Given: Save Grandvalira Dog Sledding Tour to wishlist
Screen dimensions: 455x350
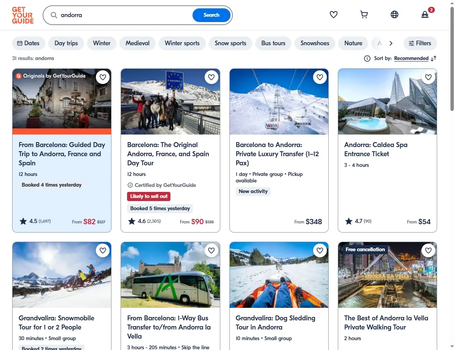Looking at the screenshot, I should [x=320, y=250].
